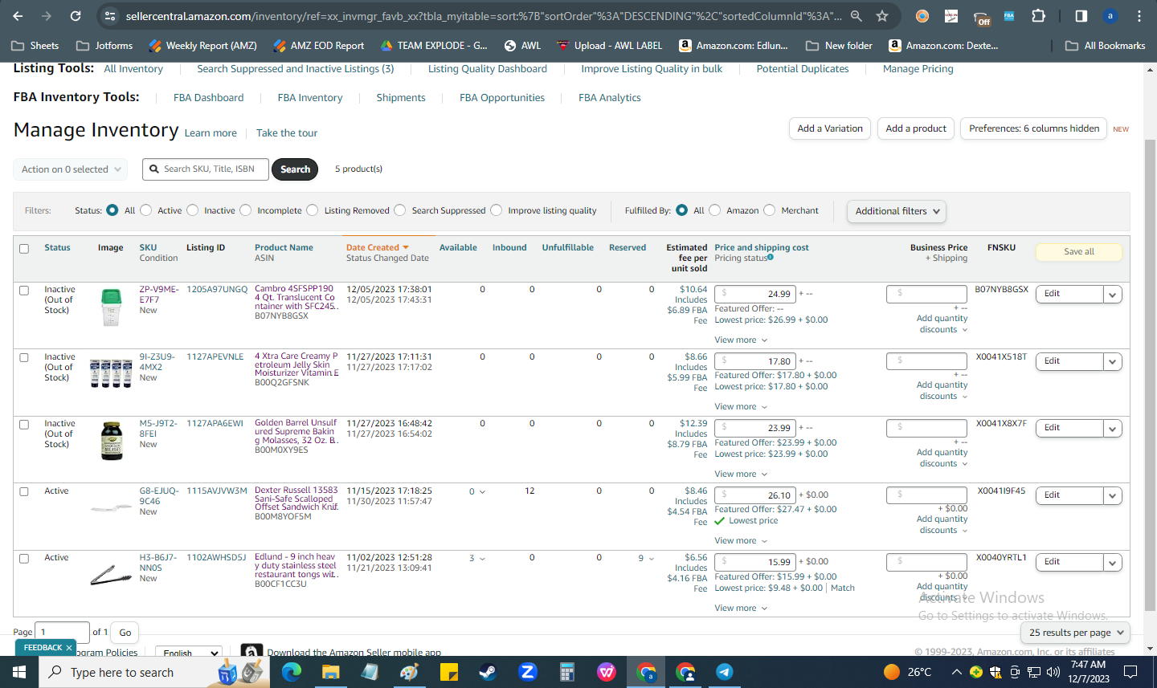This screenshot has width=1157, height=688.
Task: Open the browser extensions puzzle icon
Action: point(1038,16)
